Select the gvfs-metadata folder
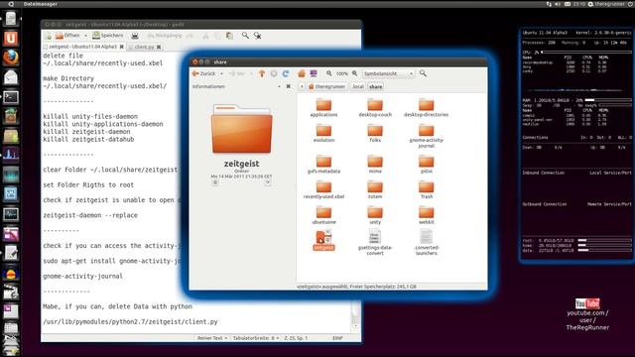Image resolution: width=635 pixels, height=357 pixels. coord(323,165)
